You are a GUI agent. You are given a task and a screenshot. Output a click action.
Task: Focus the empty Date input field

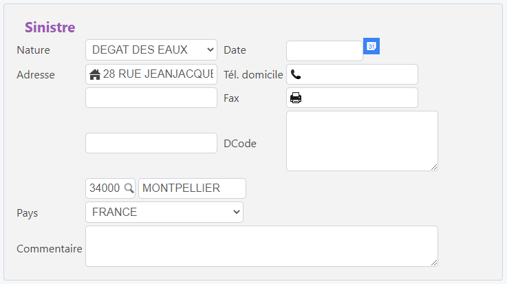coord(324,51)
